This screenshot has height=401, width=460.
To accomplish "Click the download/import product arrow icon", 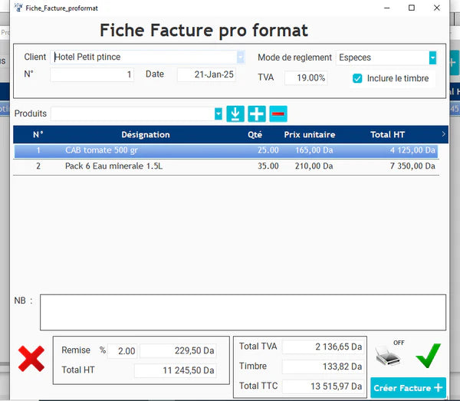I will [235, 113].
